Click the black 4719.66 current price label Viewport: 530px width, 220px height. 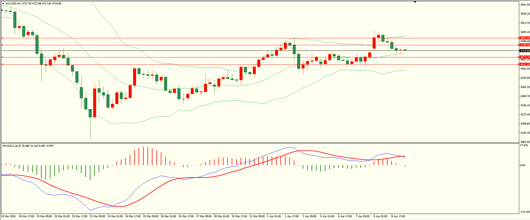tap(525, 51)
